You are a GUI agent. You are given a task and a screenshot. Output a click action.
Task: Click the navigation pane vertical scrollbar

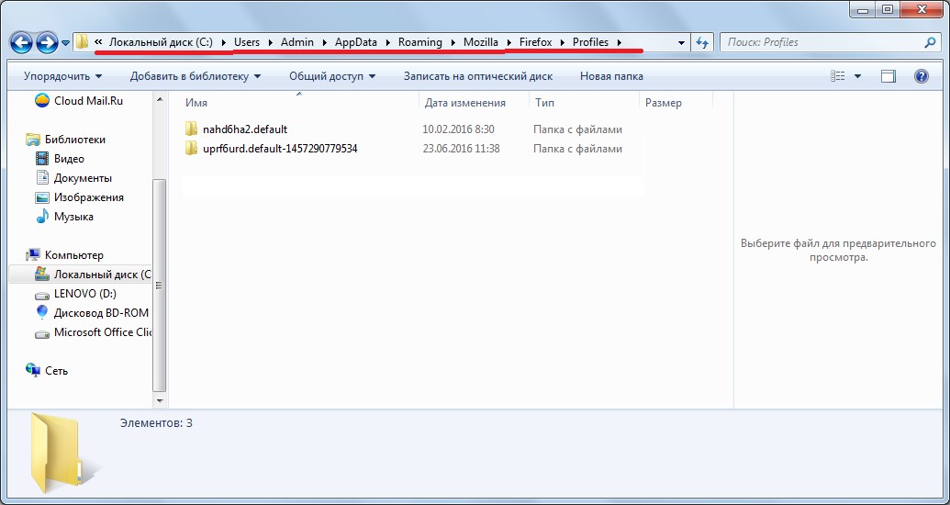click(160, 285)
